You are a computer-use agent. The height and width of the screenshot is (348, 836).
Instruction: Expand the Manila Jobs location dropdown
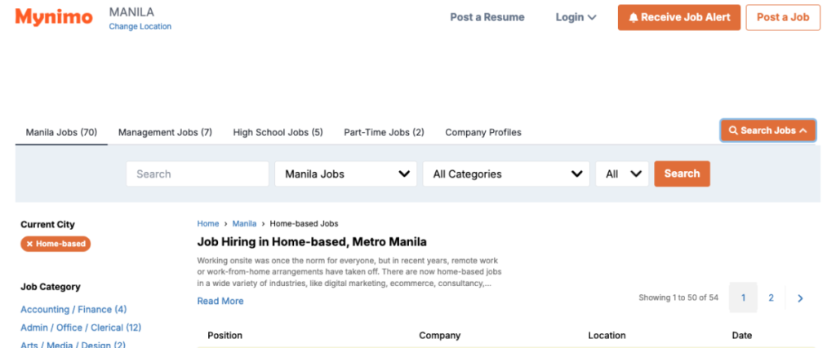(346, 174)
